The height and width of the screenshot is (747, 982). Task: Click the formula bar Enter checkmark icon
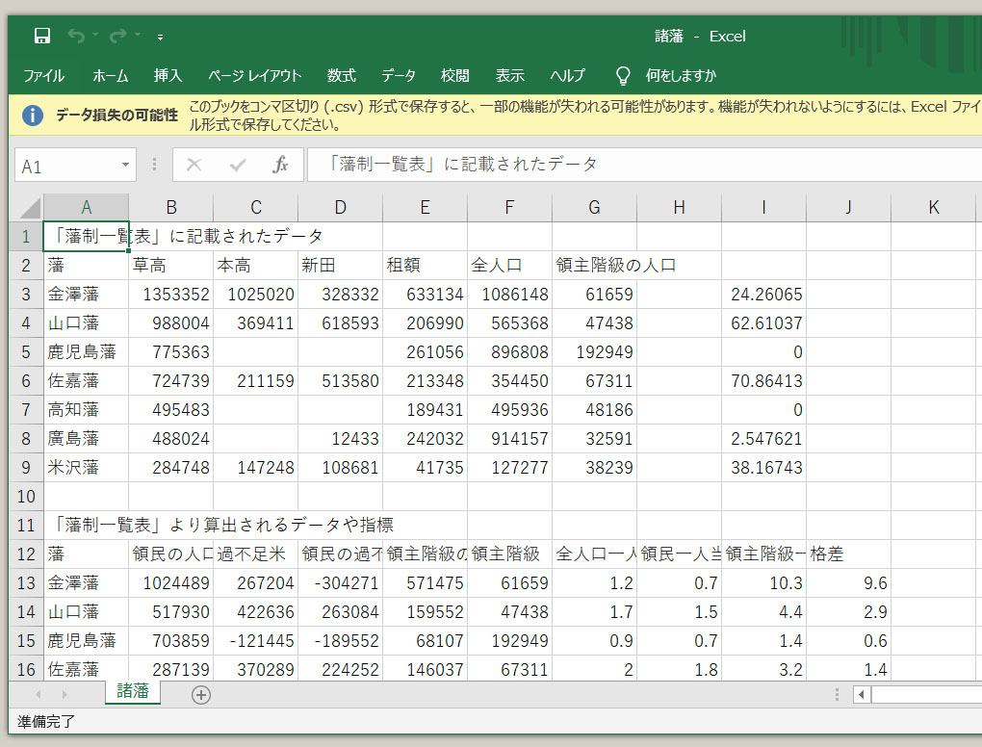(x=238, y=166)
